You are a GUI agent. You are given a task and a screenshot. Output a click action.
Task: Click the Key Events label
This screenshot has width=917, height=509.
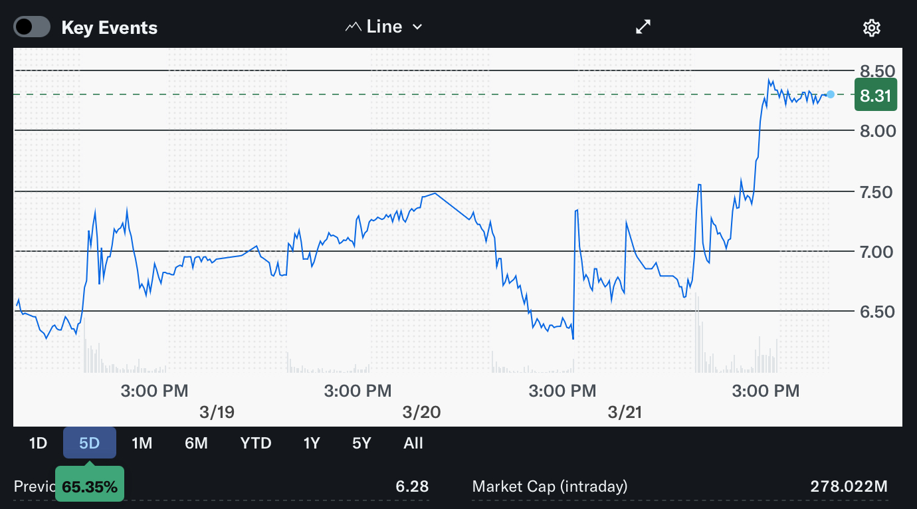(109, 28)
